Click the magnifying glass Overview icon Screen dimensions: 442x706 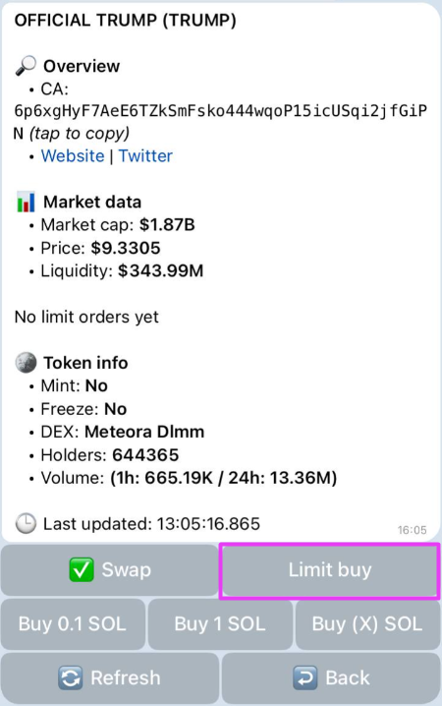coord(26,66)
